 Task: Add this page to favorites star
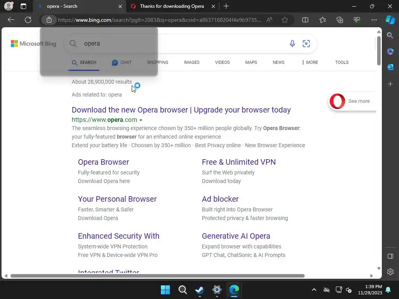pyautogui.click(x=285, y=20)
